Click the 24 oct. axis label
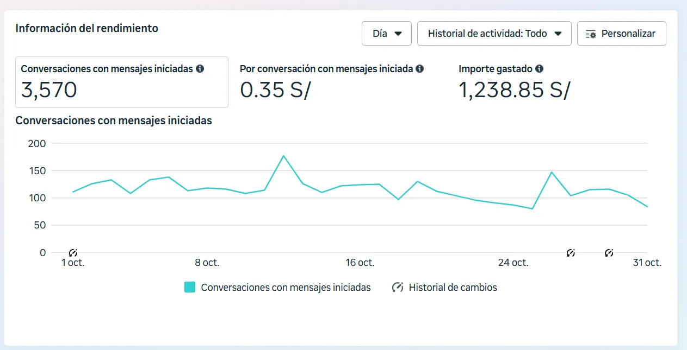This screenshot has width=687, height=350. pos(513,263)
